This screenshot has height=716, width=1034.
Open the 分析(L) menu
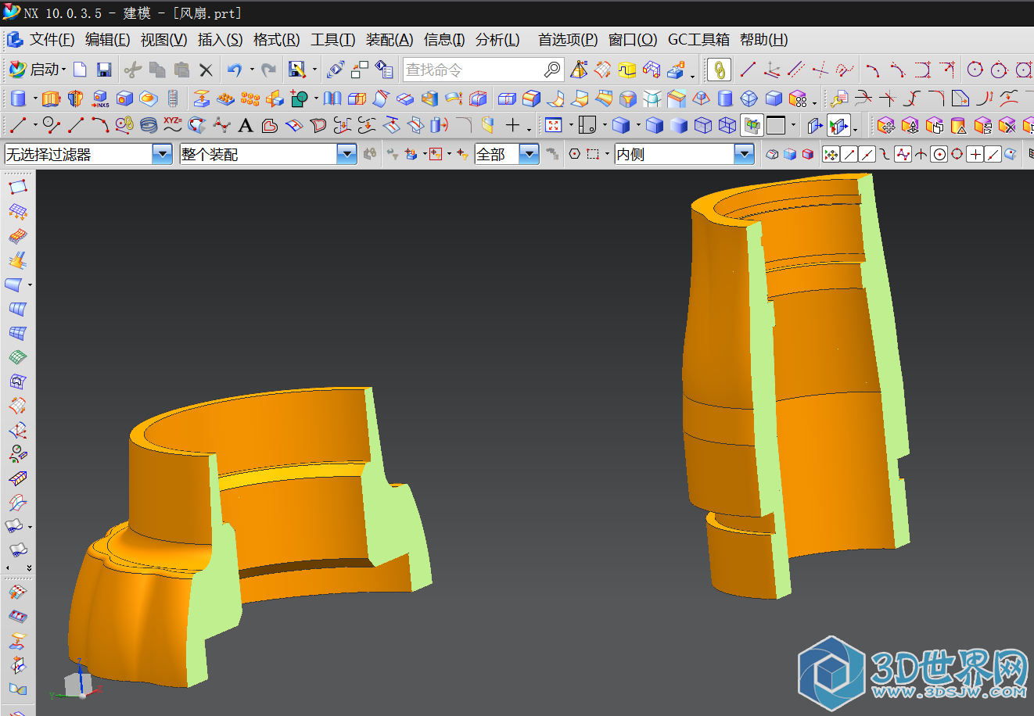(497, 39)
